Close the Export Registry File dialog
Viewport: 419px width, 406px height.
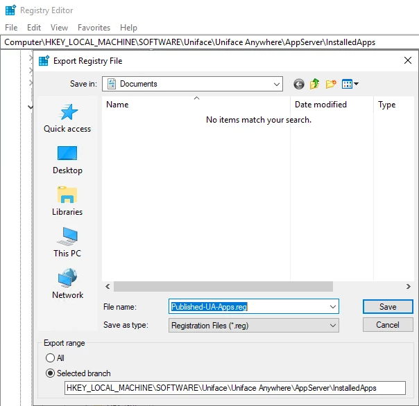coord(408,60)
